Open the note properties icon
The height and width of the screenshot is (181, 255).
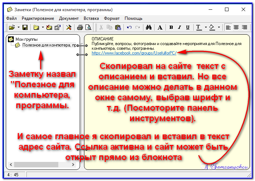point(57,27)
